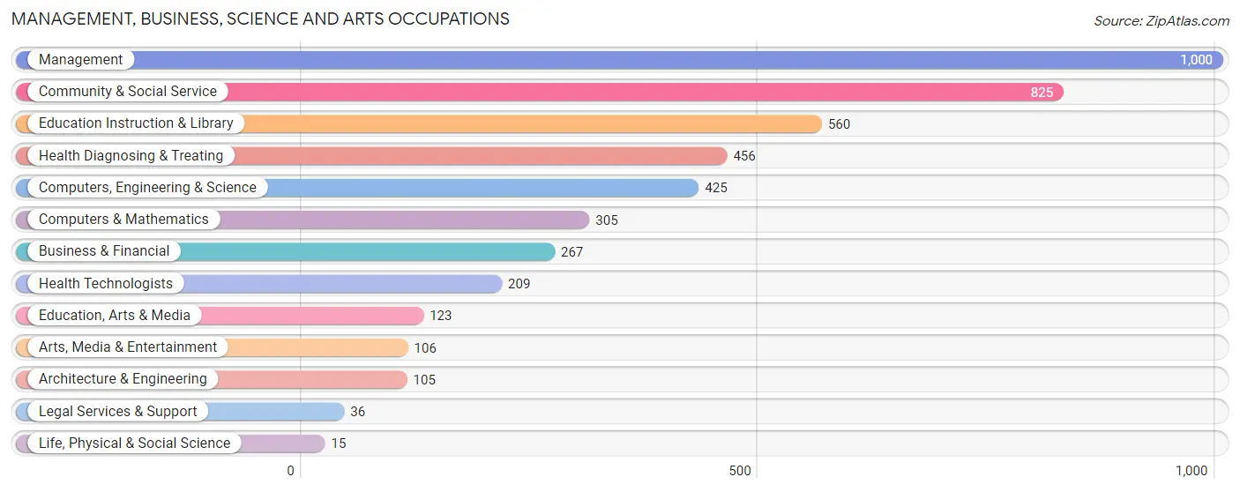Select the Computers & Mathematics bar

[303, 220]
